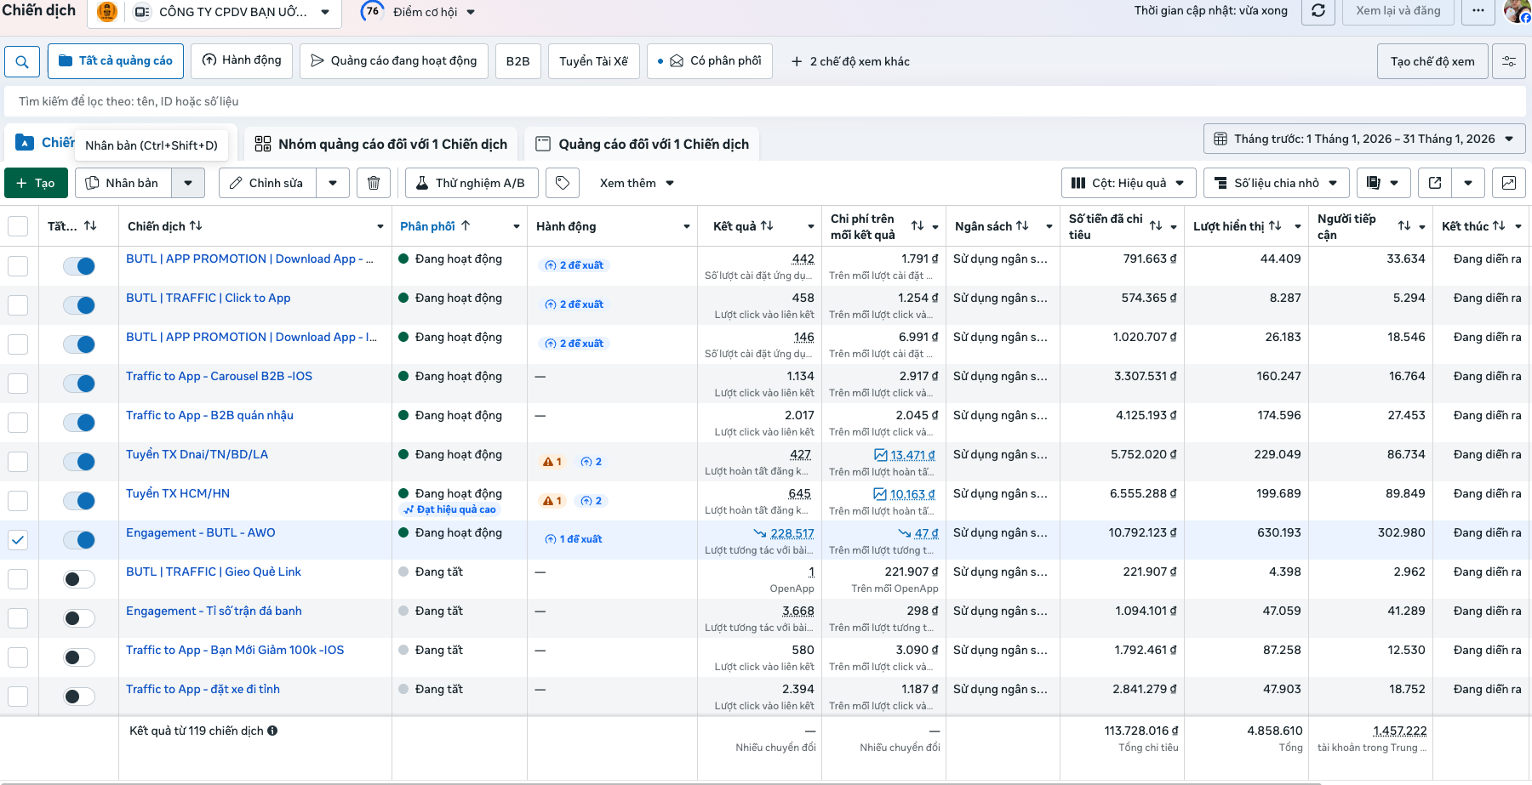Click the tag label icon

[x=563, y=183]
